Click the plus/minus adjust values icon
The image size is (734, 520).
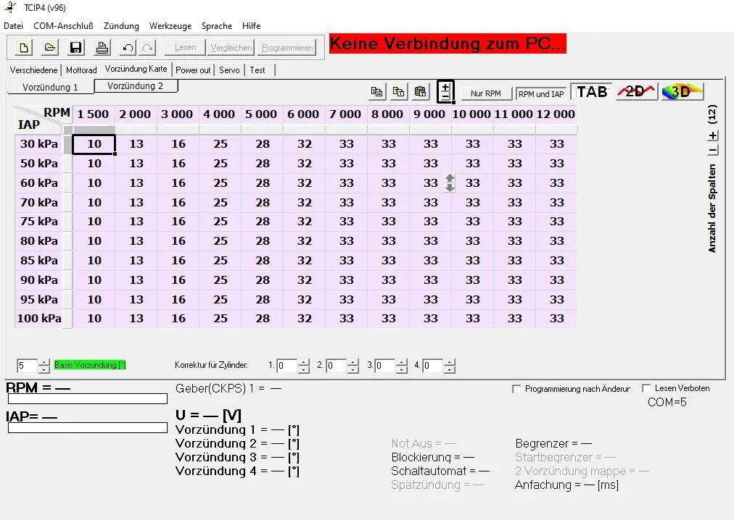(x=445, y=91)
